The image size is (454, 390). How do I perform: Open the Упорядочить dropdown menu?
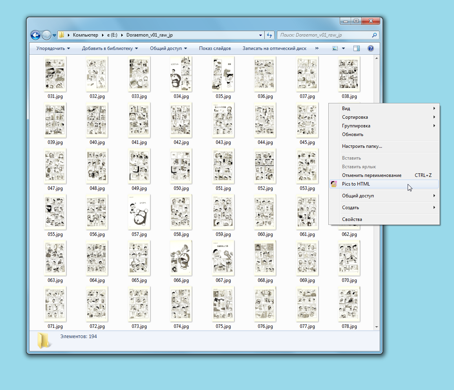[x=53, y=48]
